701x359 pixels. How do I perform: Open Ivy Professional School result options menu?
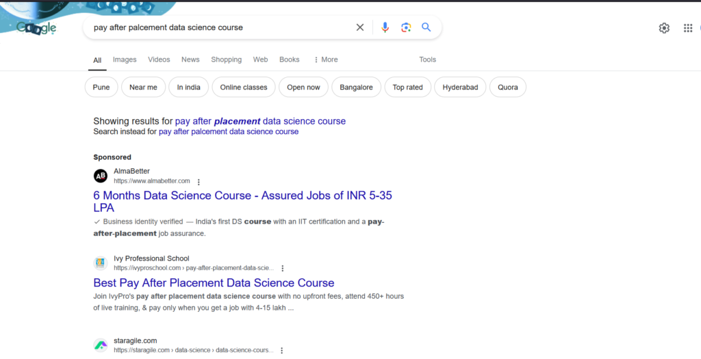click(283, 268)
